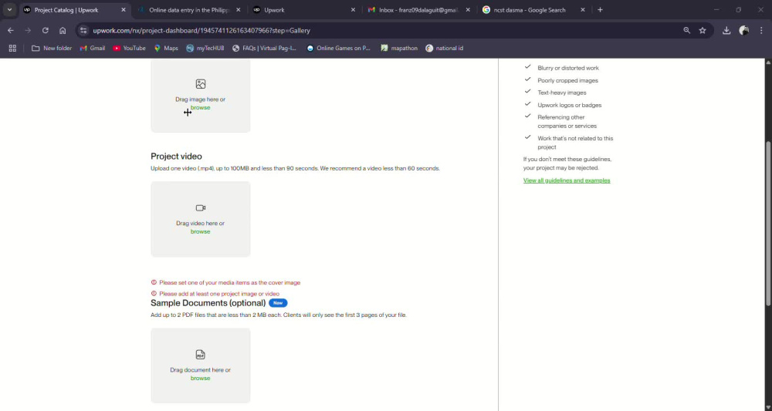This screenshot has height=411, width=772.
Task: Open the myTecHUB bookmark
Action: coord(205,48)
